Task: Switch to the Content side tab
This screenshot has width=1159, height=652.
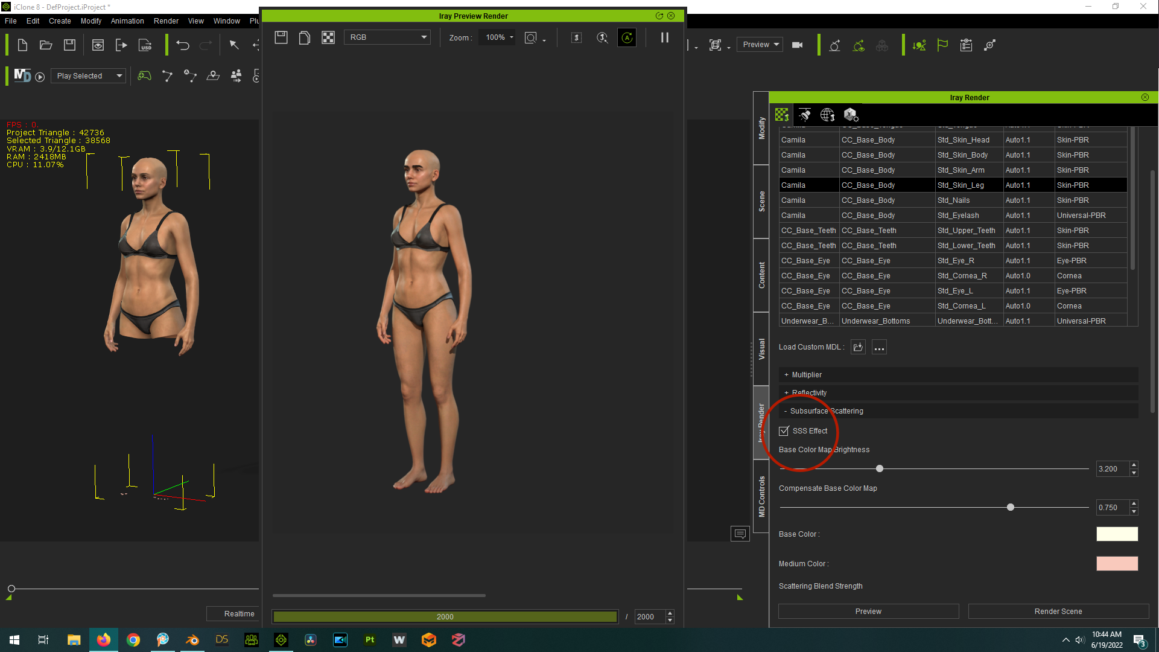Action: coord(761,275)
